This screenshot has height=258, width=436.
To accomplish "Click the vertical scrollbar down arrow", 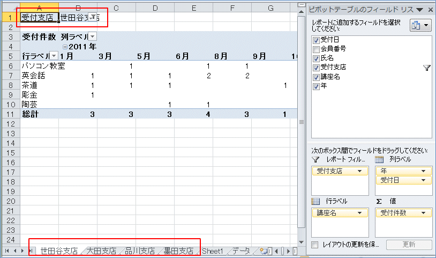I will pyautogui.click(x=301, y=242).
